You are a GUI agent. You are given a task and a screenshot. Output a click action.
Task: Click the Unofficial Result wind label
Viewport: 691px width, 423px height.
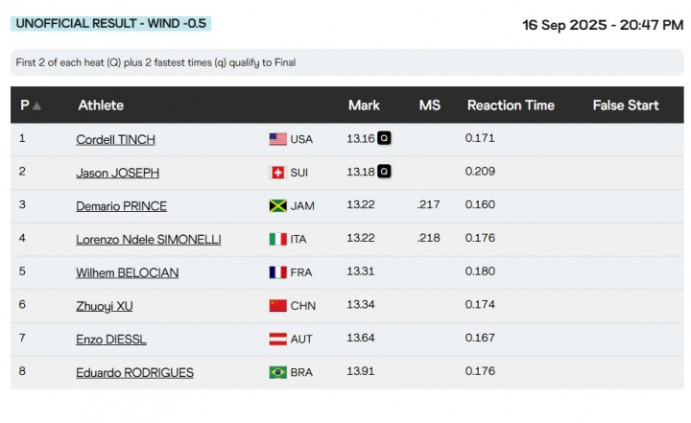[x=111, y=23]
